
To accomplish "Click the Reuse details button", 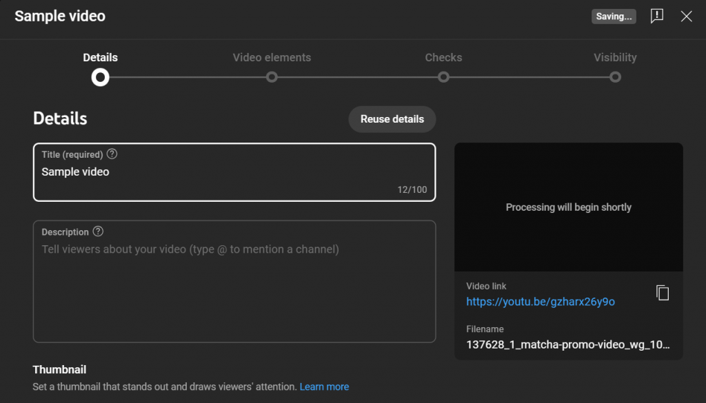I will 392,118.
